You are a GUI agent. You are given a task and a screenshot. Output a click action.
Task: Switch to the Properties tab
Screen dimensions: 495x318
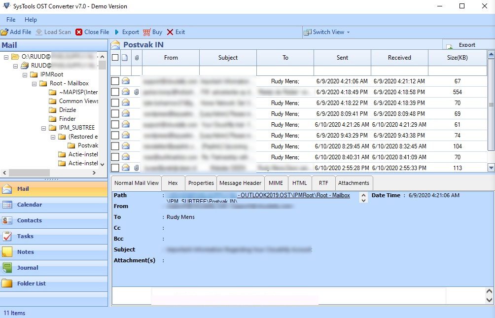coord(201,183)
